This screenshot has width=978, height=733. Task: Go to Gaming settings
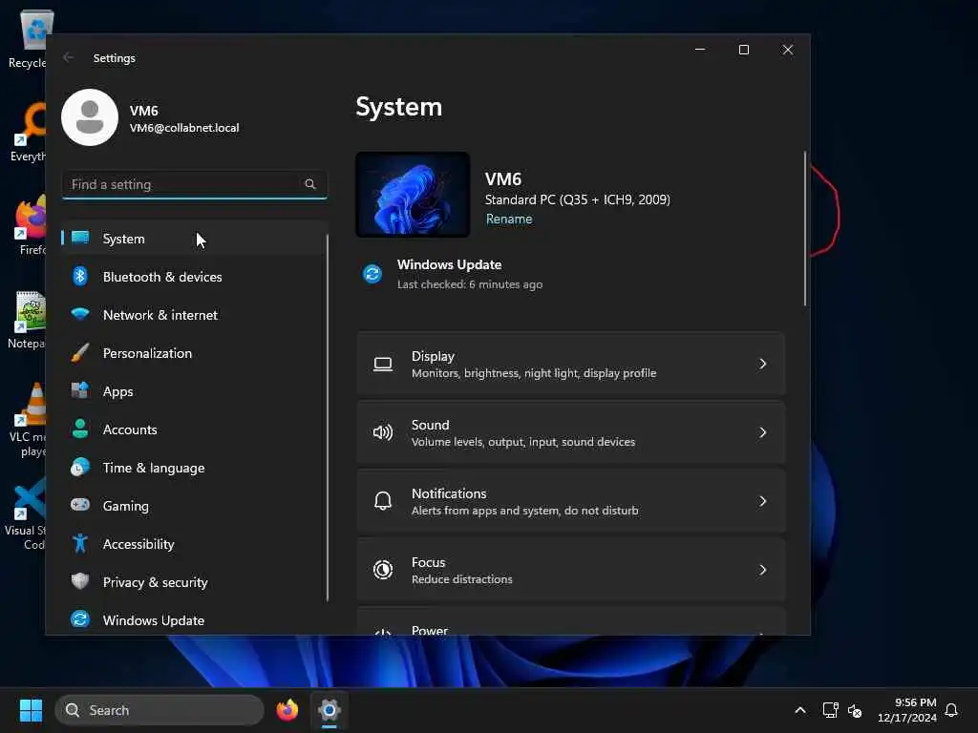coord(194,506)
